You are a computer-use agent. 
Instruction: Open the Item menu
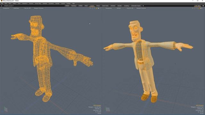point(19,4)
